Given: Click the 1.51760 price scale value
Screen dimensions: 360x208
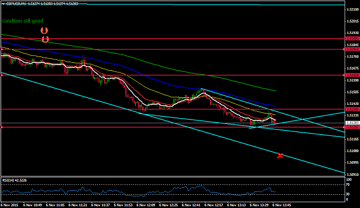Looking at the screenshot, I should point(353,56).
